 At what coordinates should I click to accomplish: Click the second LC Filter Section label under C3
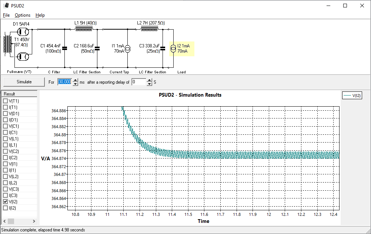tap(153, 72)
